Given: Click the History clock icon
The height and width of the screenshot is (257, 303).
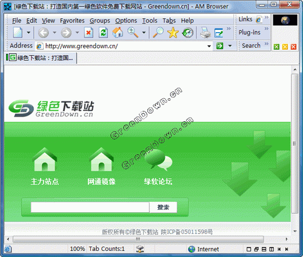Looking at the screenshot, I should pos(188,33).
